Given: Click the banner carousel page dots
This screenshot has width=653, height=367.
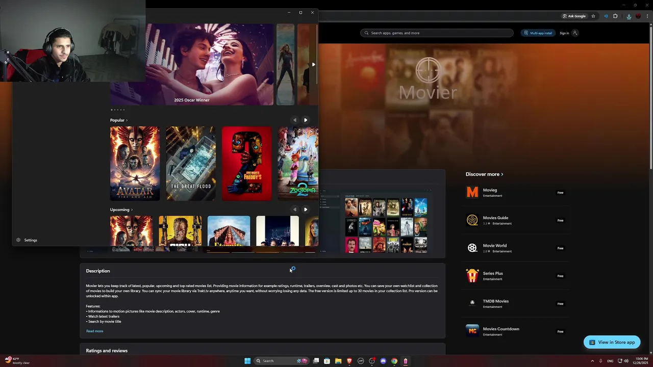Looking at the screenshot, I should (x=117, y=110).
